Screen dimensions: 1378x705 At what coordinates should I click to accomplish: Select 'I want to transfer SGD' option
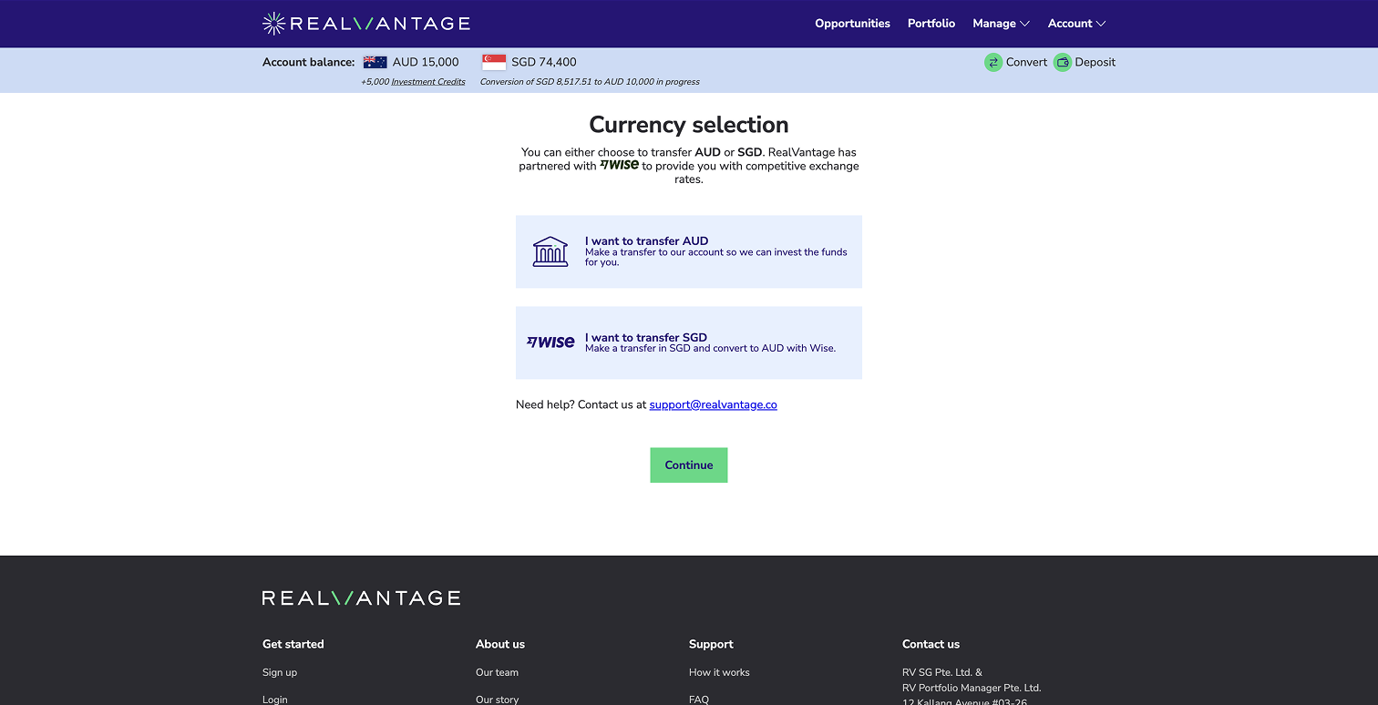coord(688,342)
